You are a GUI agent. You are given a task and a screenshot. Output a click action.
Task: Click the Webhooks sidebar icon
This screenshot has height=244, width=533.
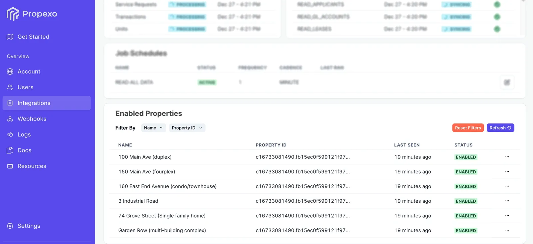click(10, 119)
